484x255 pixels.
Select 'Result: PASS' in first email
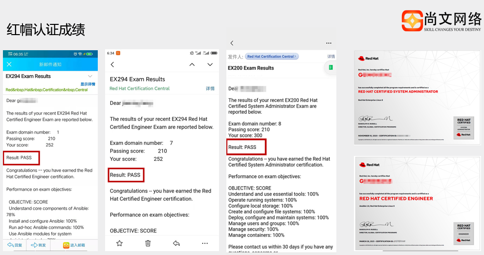(x=19, y=157)
